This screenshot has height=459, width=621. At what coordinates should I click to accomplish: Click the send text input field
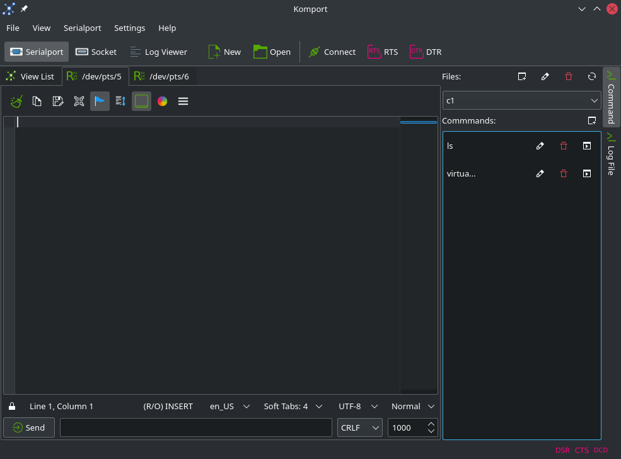click(195, 427)
